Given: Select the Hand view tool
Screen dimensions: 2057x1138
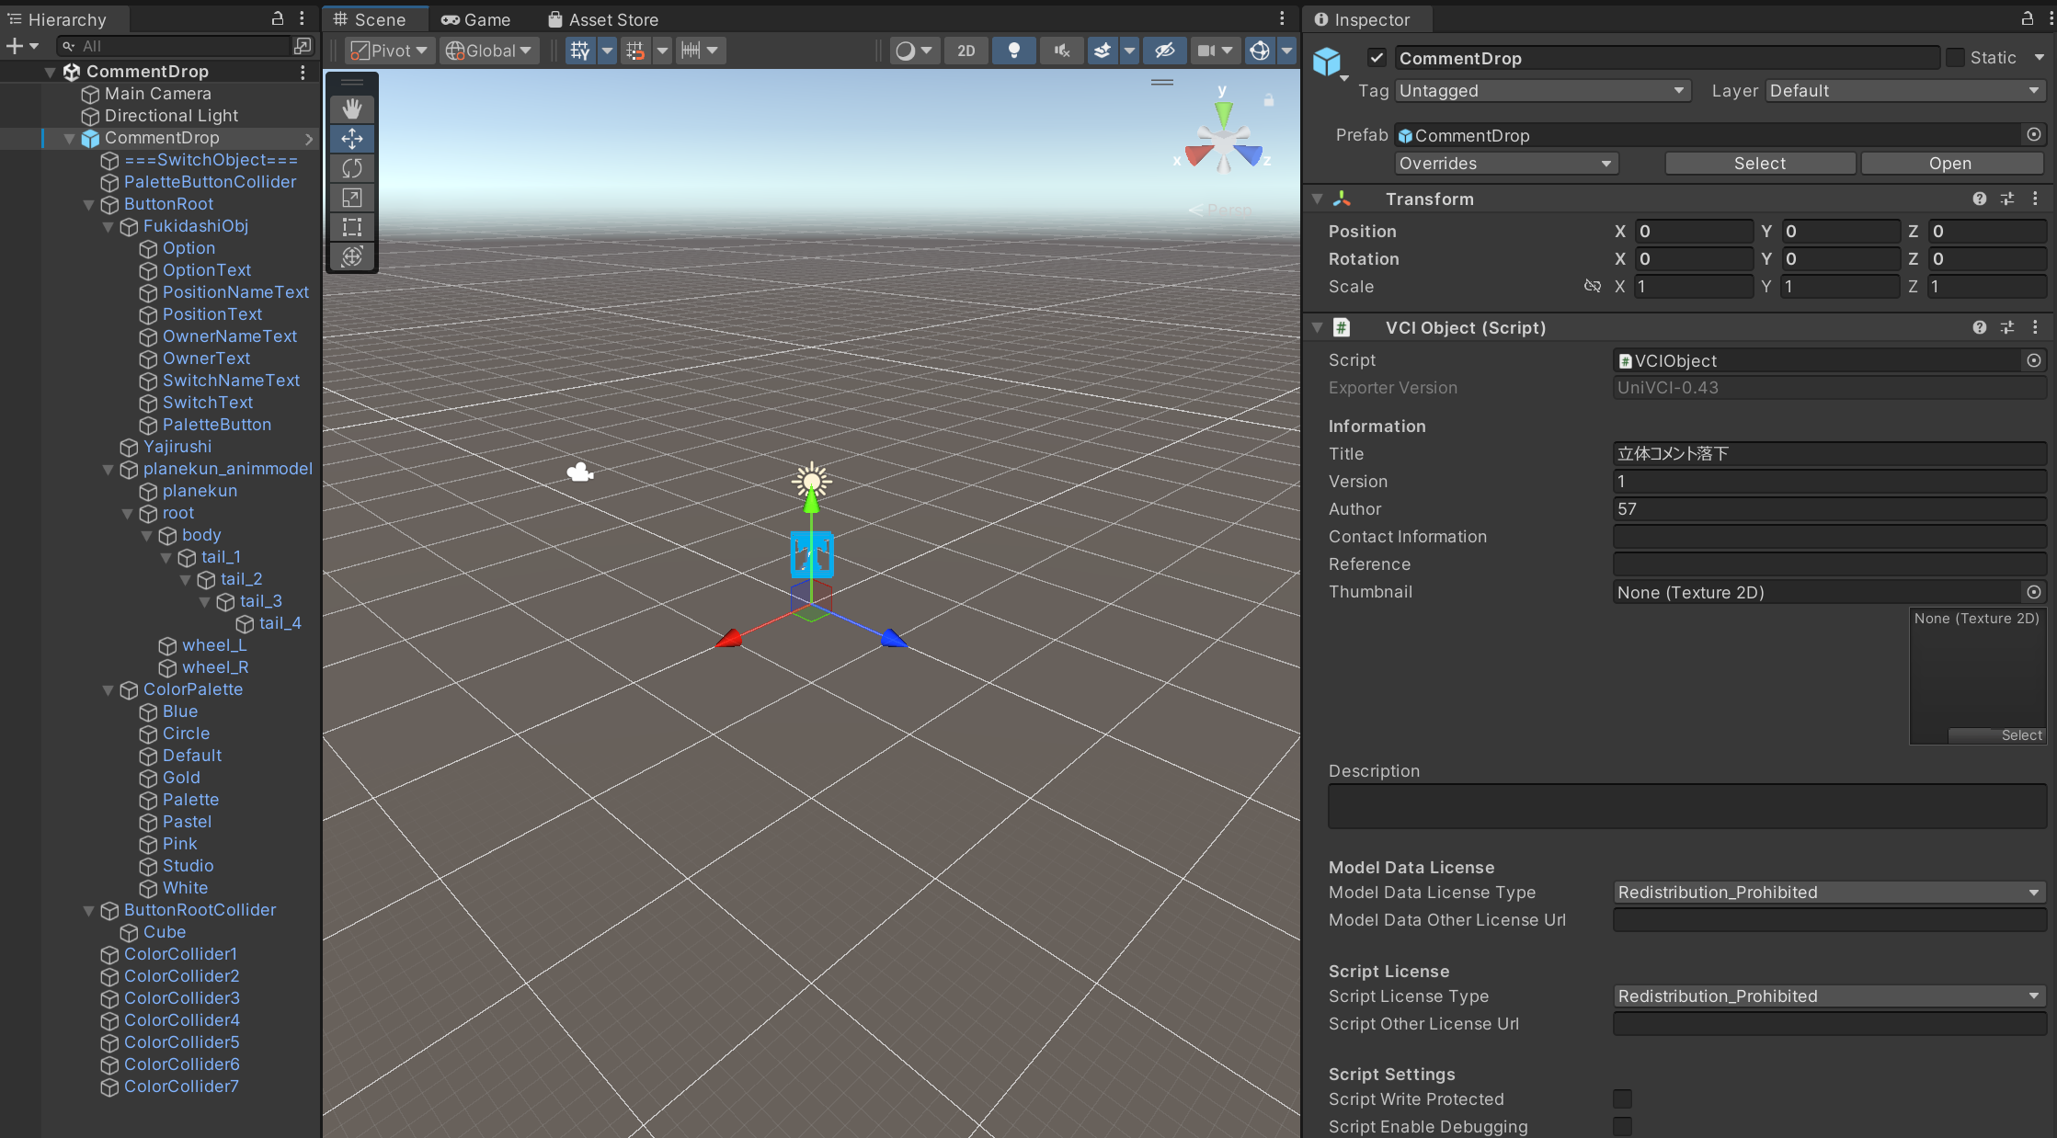Looking at the screenshot, I should tap(352, 108).
